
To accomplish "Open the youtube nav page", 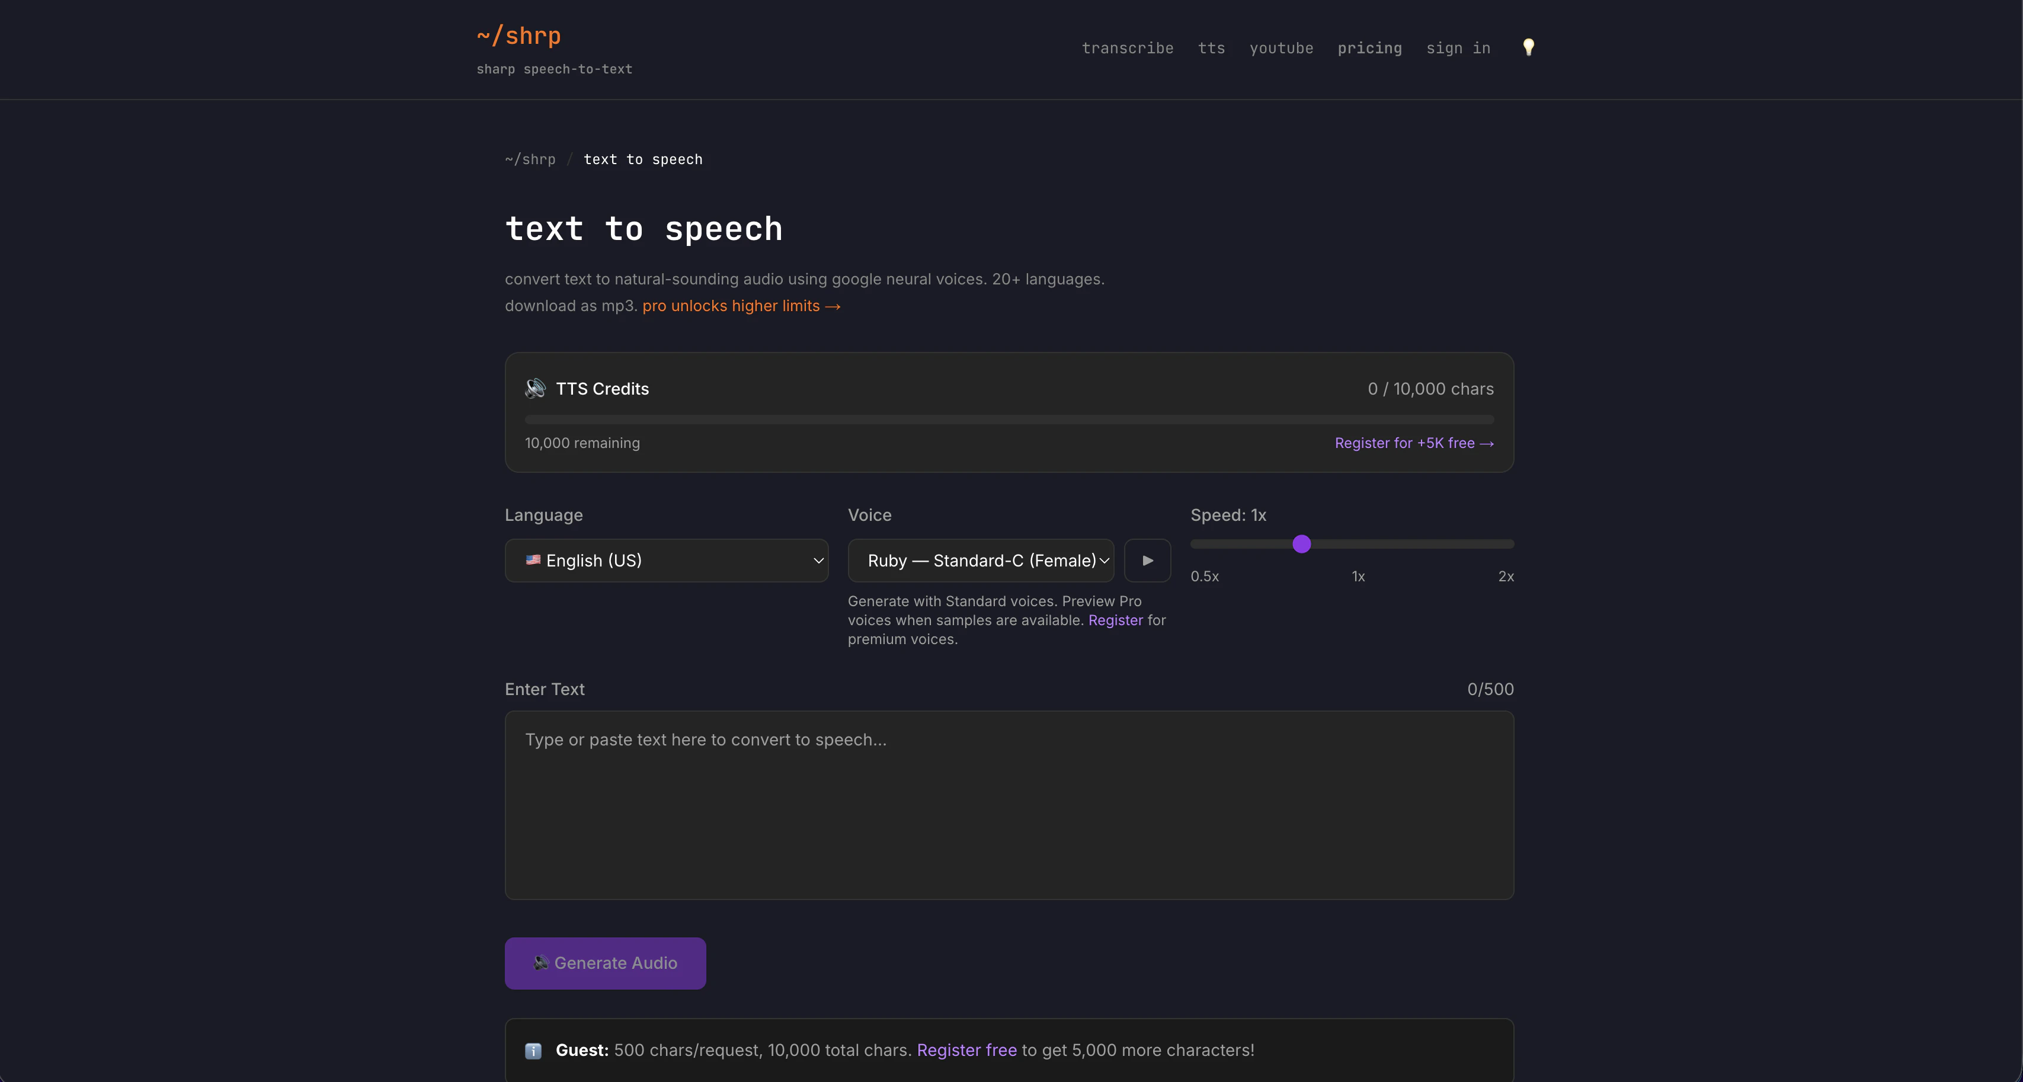I will (x=1281, y=48).
